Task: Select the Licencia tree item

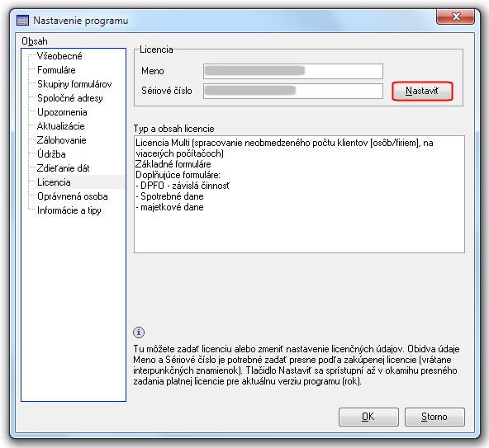Action: click(54, 182)
